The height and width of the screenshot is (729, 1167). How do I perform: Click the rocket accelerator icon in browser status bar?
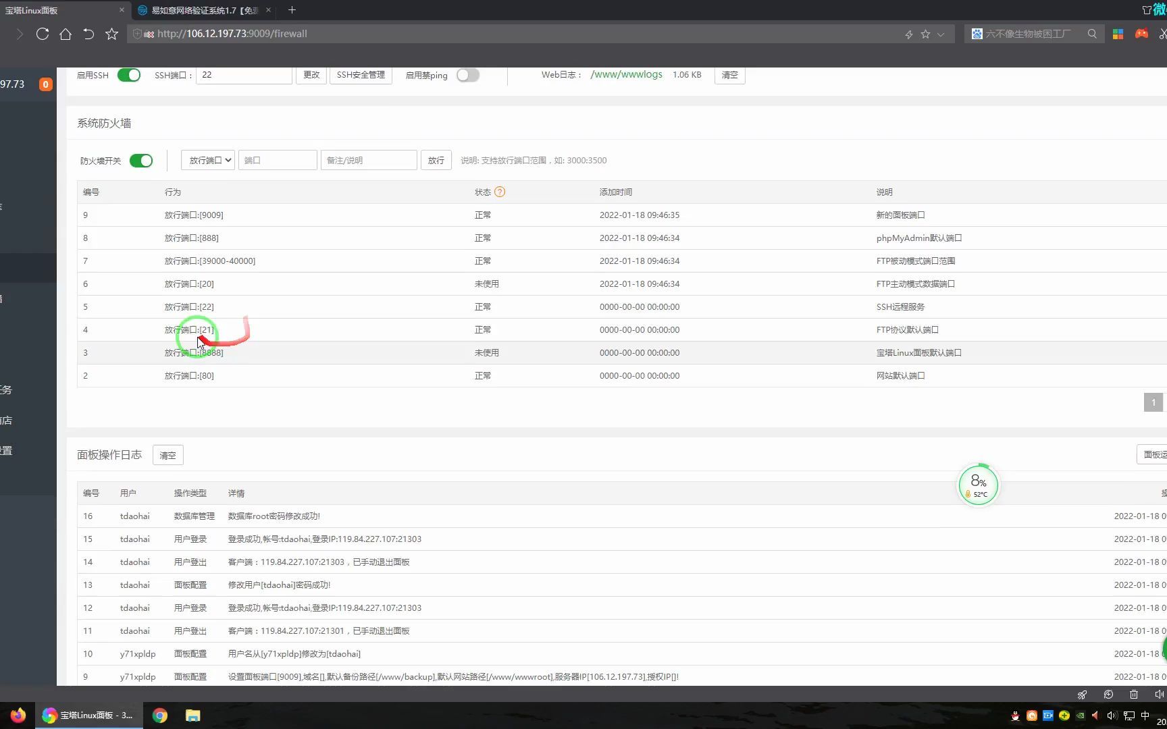(1082, 695)
